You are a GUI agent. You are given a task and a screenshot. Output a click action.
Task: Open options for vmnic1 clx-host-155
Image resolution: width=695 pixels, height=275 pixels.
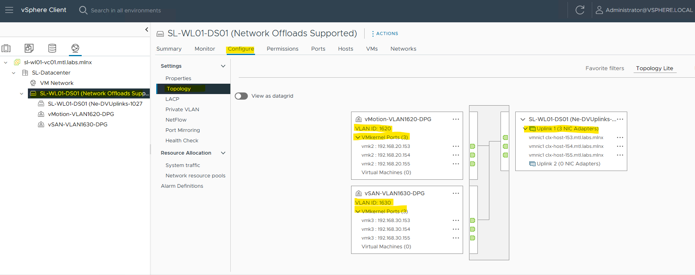(x=620, y=155)
